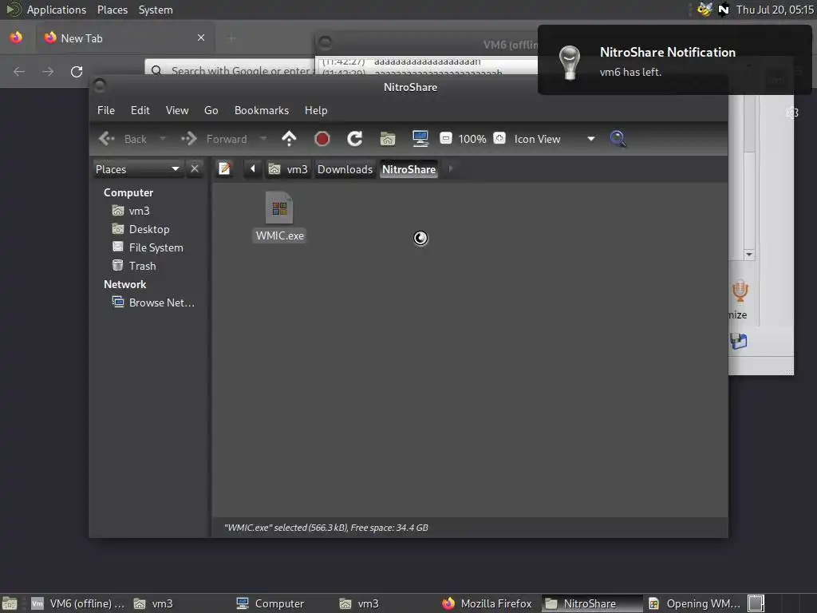
Task: Select Firefox New Tab tab
Action: [x=124, y=38]
